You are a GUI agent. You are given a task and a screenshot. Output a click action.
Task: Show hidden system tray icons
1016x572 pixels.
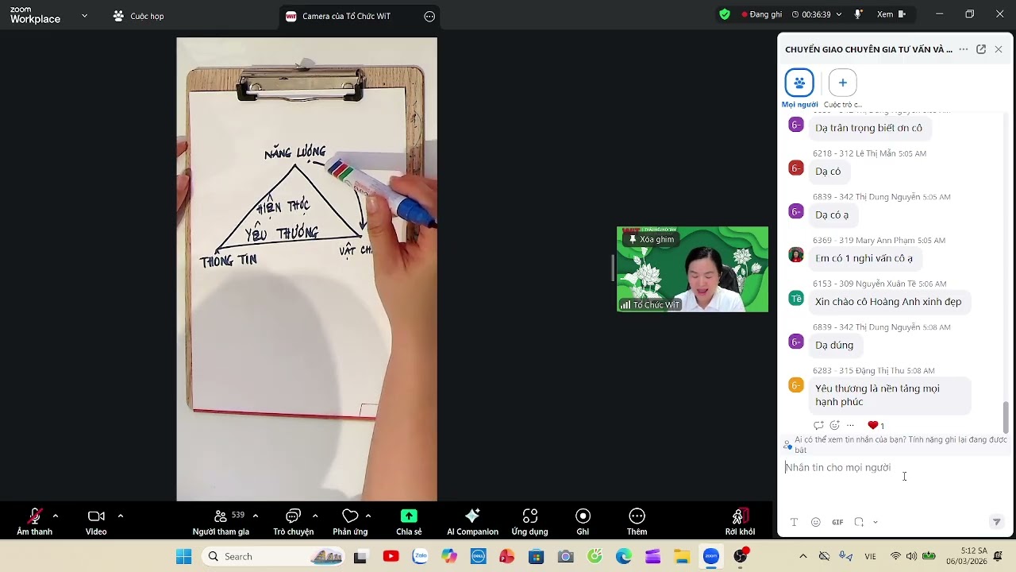pyautogui.click(x=802, y=556)
